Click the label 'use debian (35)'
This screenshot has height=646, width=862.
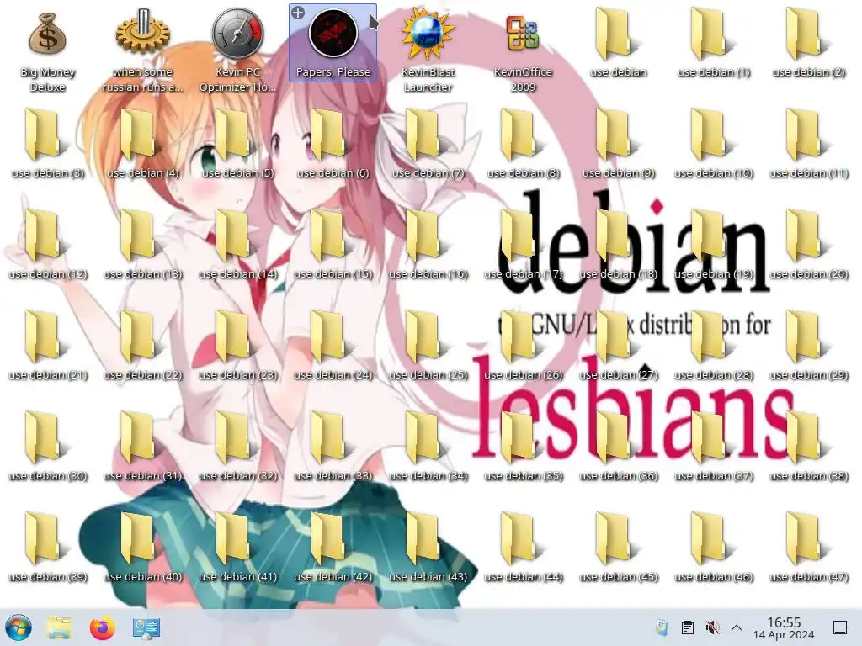click(523, 476)
